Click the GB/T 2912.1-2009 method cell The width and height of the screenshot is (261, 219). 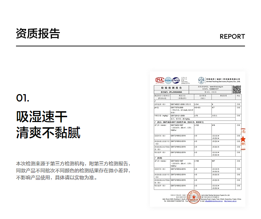point(182,115)
